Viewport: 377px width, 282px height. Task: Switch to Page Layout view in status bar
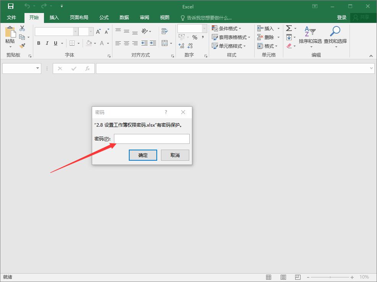[283, 277]
